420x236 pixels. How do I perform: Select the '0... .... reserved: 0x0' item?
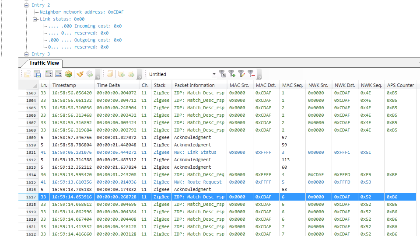(x=78, y=47)
